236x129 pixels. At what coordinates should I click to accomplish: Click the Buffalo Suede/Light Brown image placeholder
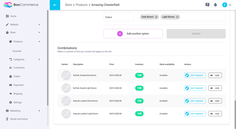coord(66,88)
